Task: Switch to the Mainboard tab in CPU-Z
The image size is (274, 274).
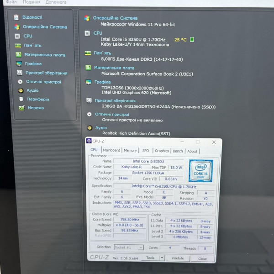Action: click(x=111, y=150)
